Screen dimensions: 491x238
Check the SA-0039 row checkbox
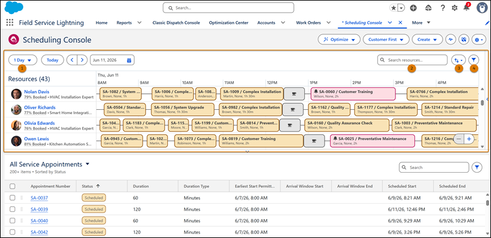(x=12, y=209)
